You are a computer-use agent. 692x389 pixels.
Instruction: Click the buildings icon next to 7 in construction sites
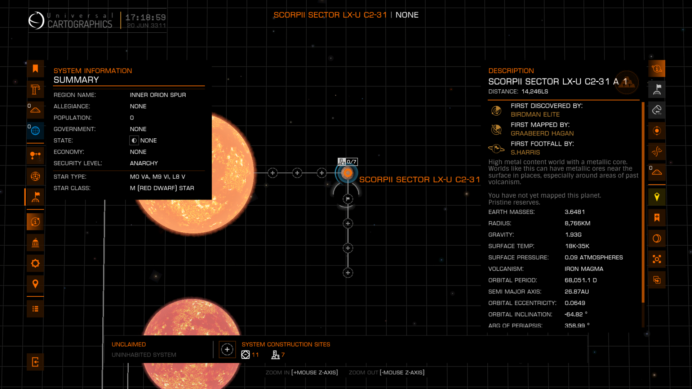click(x=275, y=355)
